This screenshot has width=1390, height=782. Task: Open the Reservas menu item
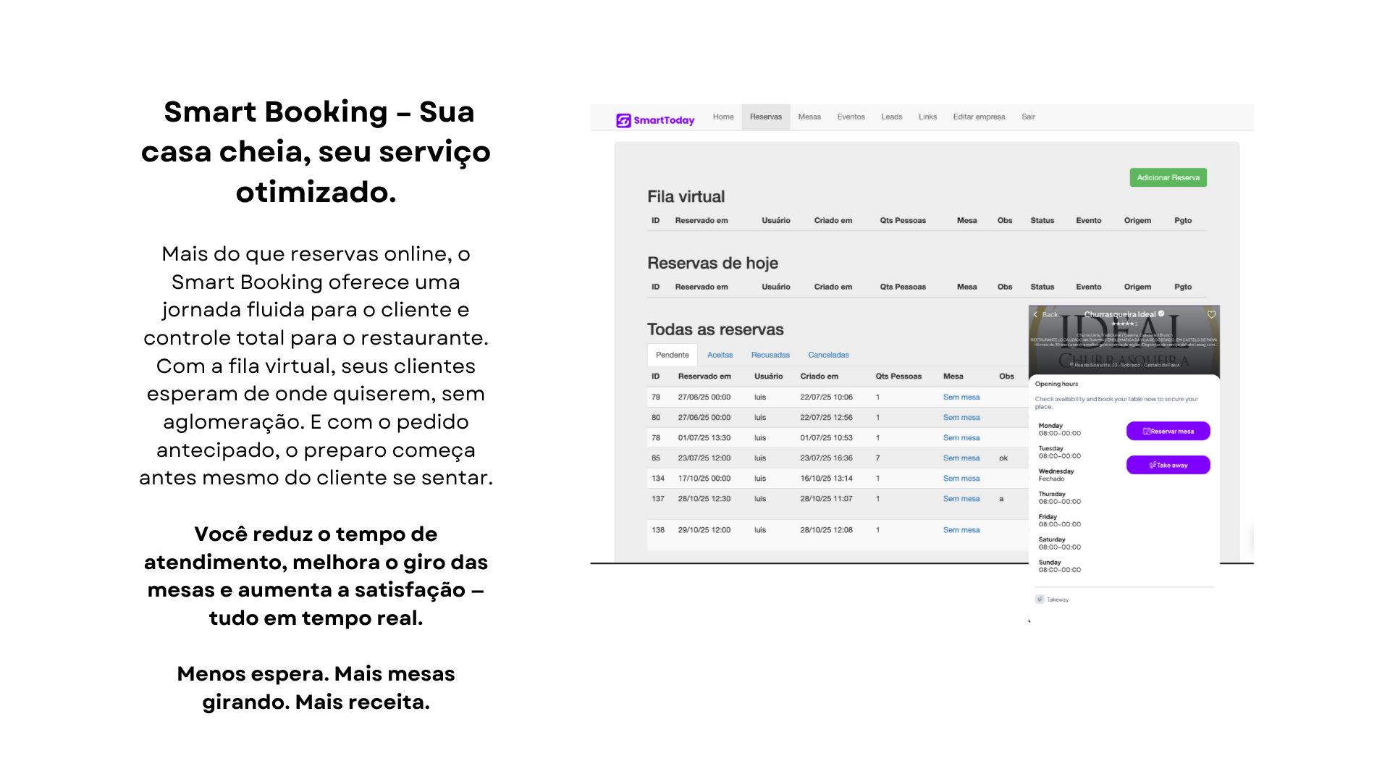click(765, 117)
